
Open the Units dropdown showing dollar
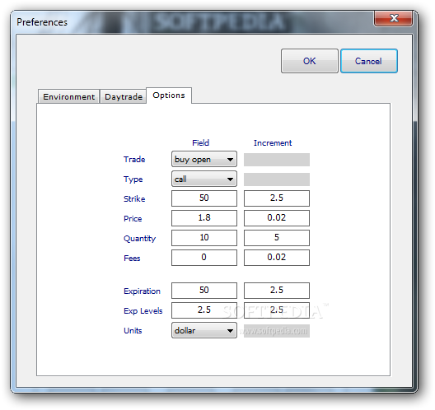204,330
